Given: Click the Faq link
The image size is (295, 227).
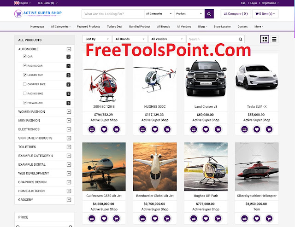Looking at the screenshot, I should 243,3.
